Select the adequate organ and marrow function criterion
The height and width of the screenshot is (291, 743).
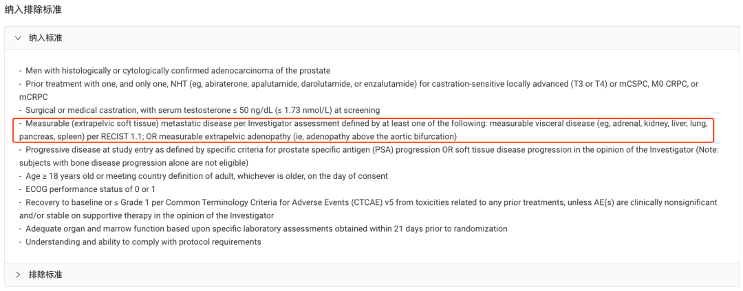click(266, 228)
